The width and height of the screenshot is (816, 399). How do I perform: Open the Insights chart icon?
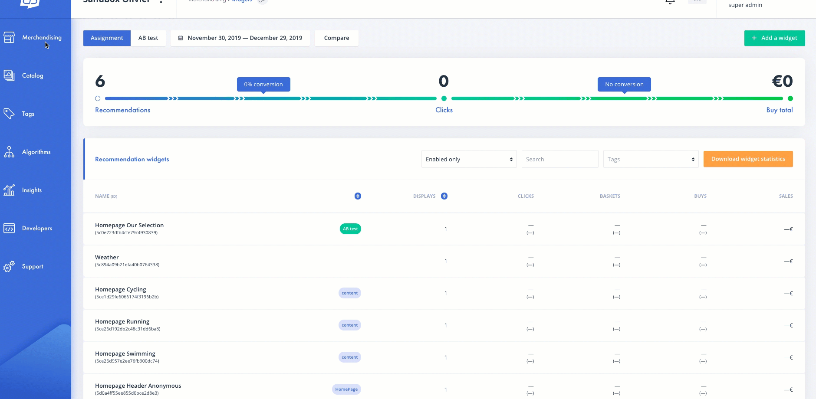click(x=9, y=190)
